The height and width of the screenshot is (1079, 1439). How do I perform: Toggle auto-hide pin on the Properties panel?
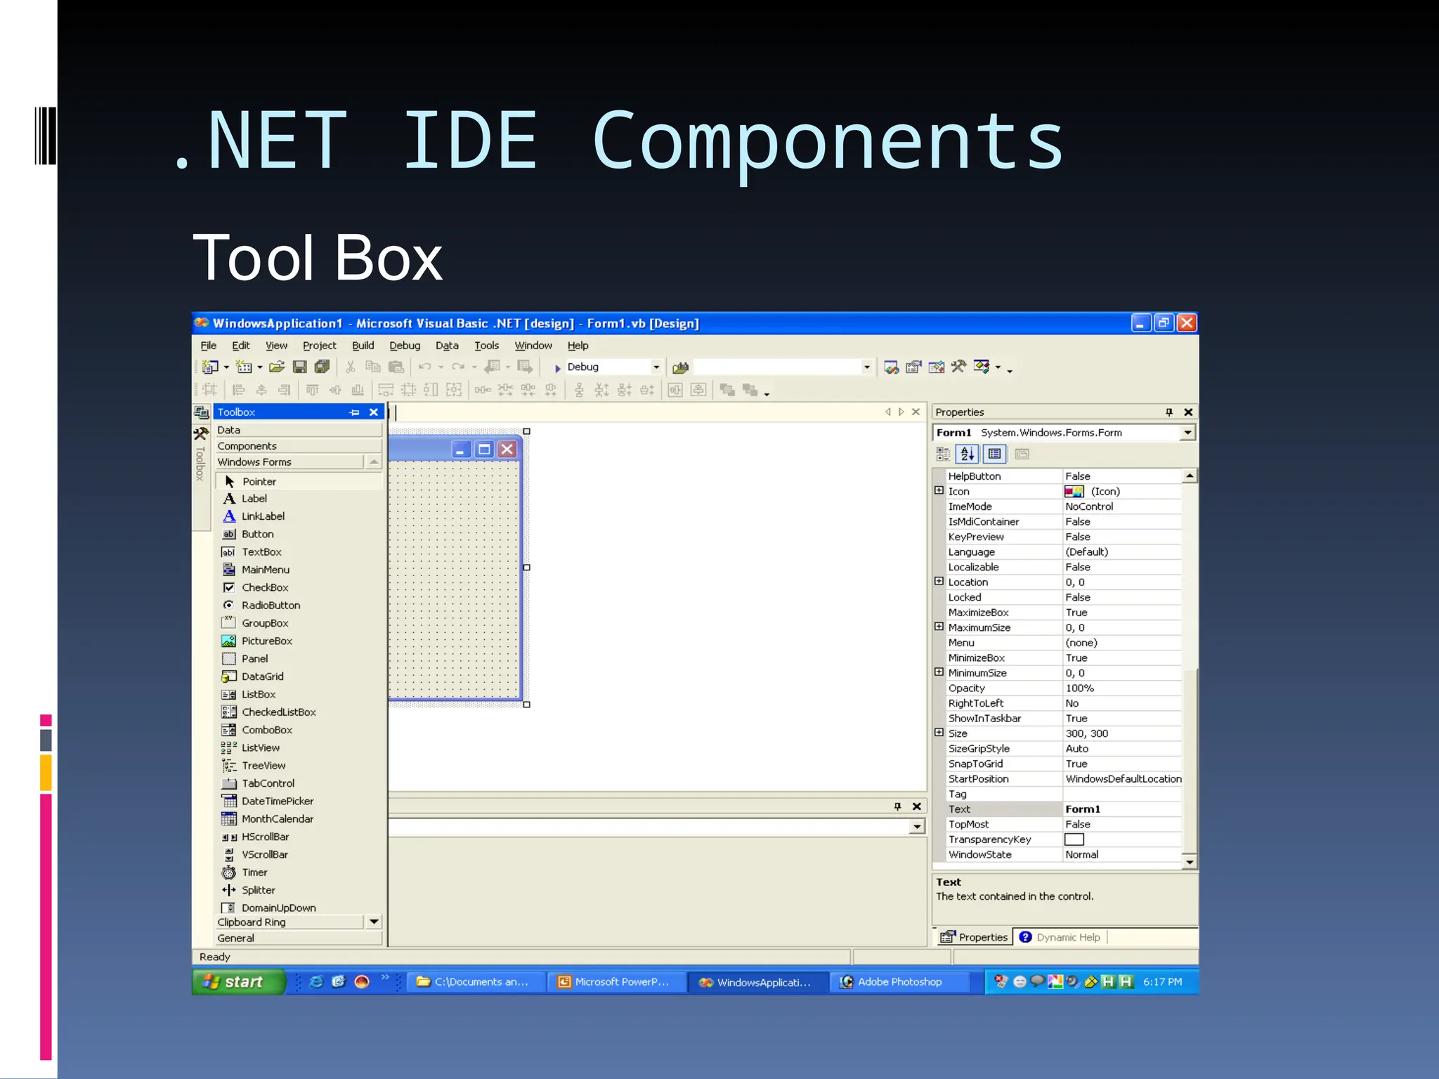pos(1169,412)
